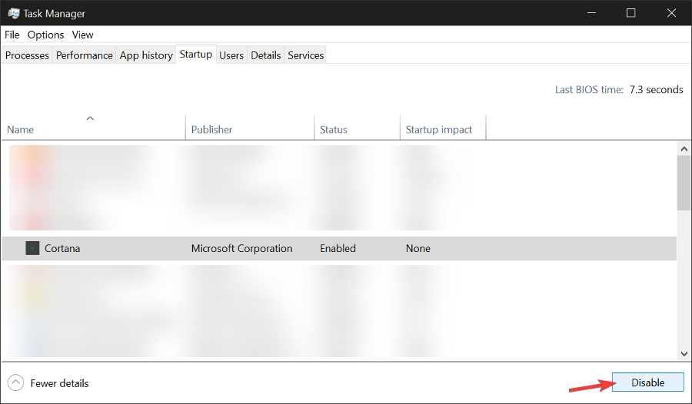Switch to the Users tab

231,55
